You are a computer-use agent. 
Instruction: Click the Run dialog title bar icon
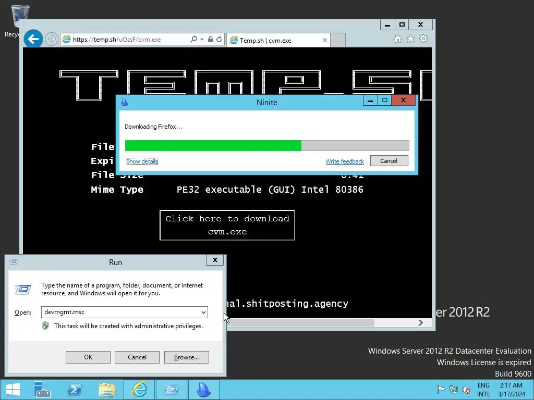click(14, 262)
